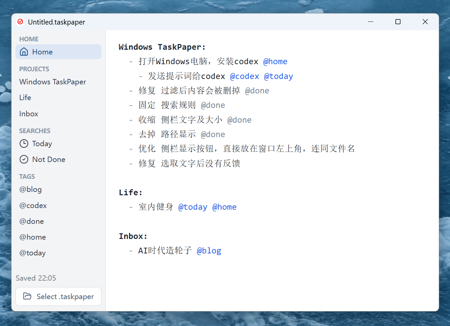Image resolution: width=450 pixels, height=326 pixels.
Task: Filter by @blog tag in sidebar
Action: pyautogui.click(x=31, y=190)
